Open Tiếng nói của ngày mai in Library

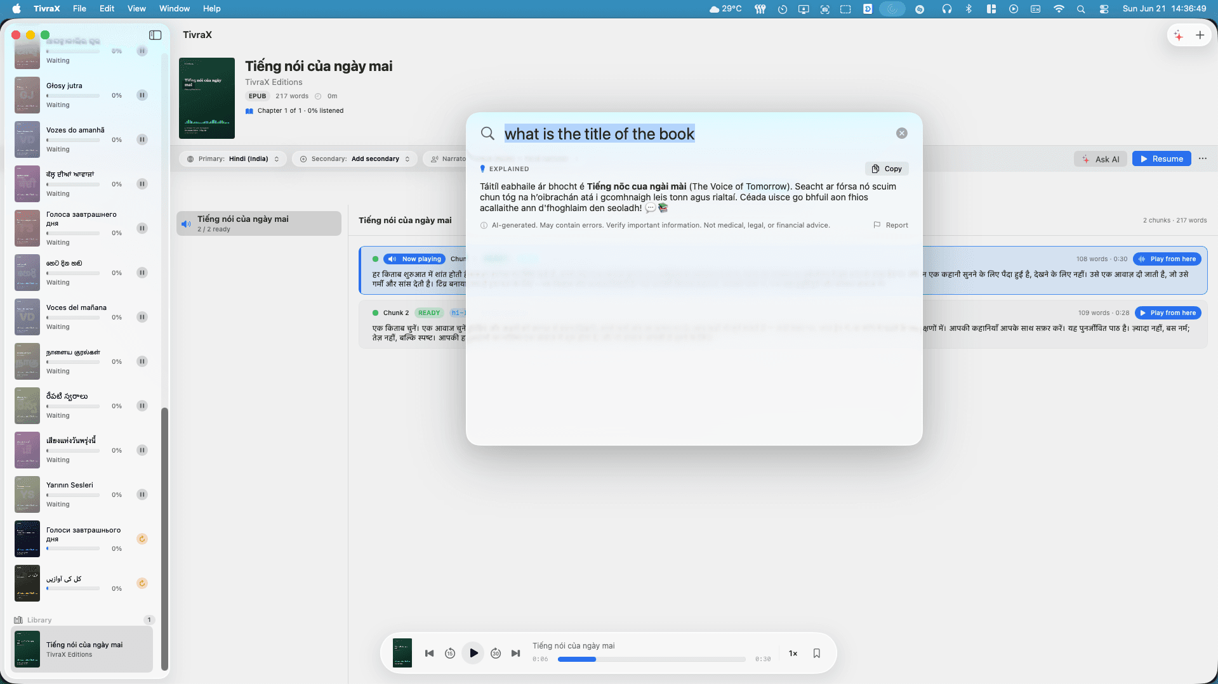[x=82, y=649]
